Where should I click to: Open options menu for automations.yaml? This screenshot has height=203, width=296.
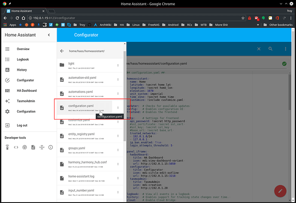(x=118, y=93)
